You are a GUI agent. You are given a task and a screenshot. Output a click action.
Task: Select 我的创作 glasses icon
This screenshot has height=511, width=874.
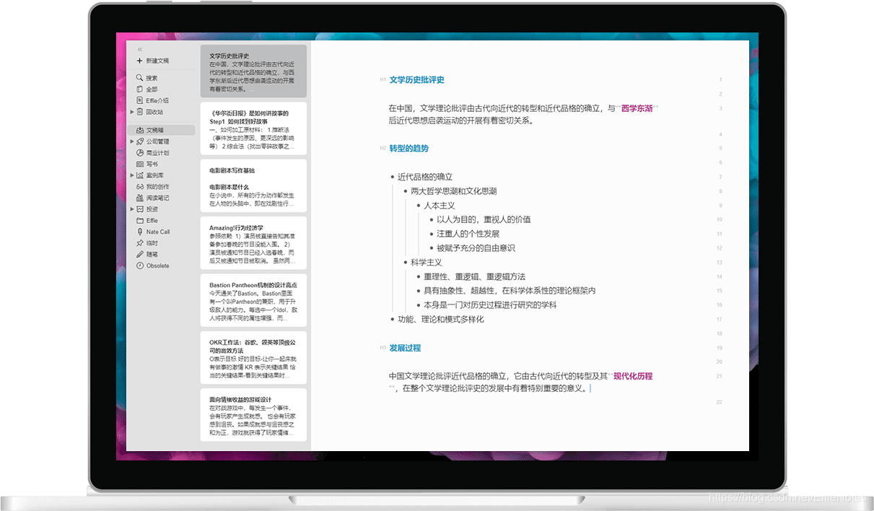pos(156,186)
